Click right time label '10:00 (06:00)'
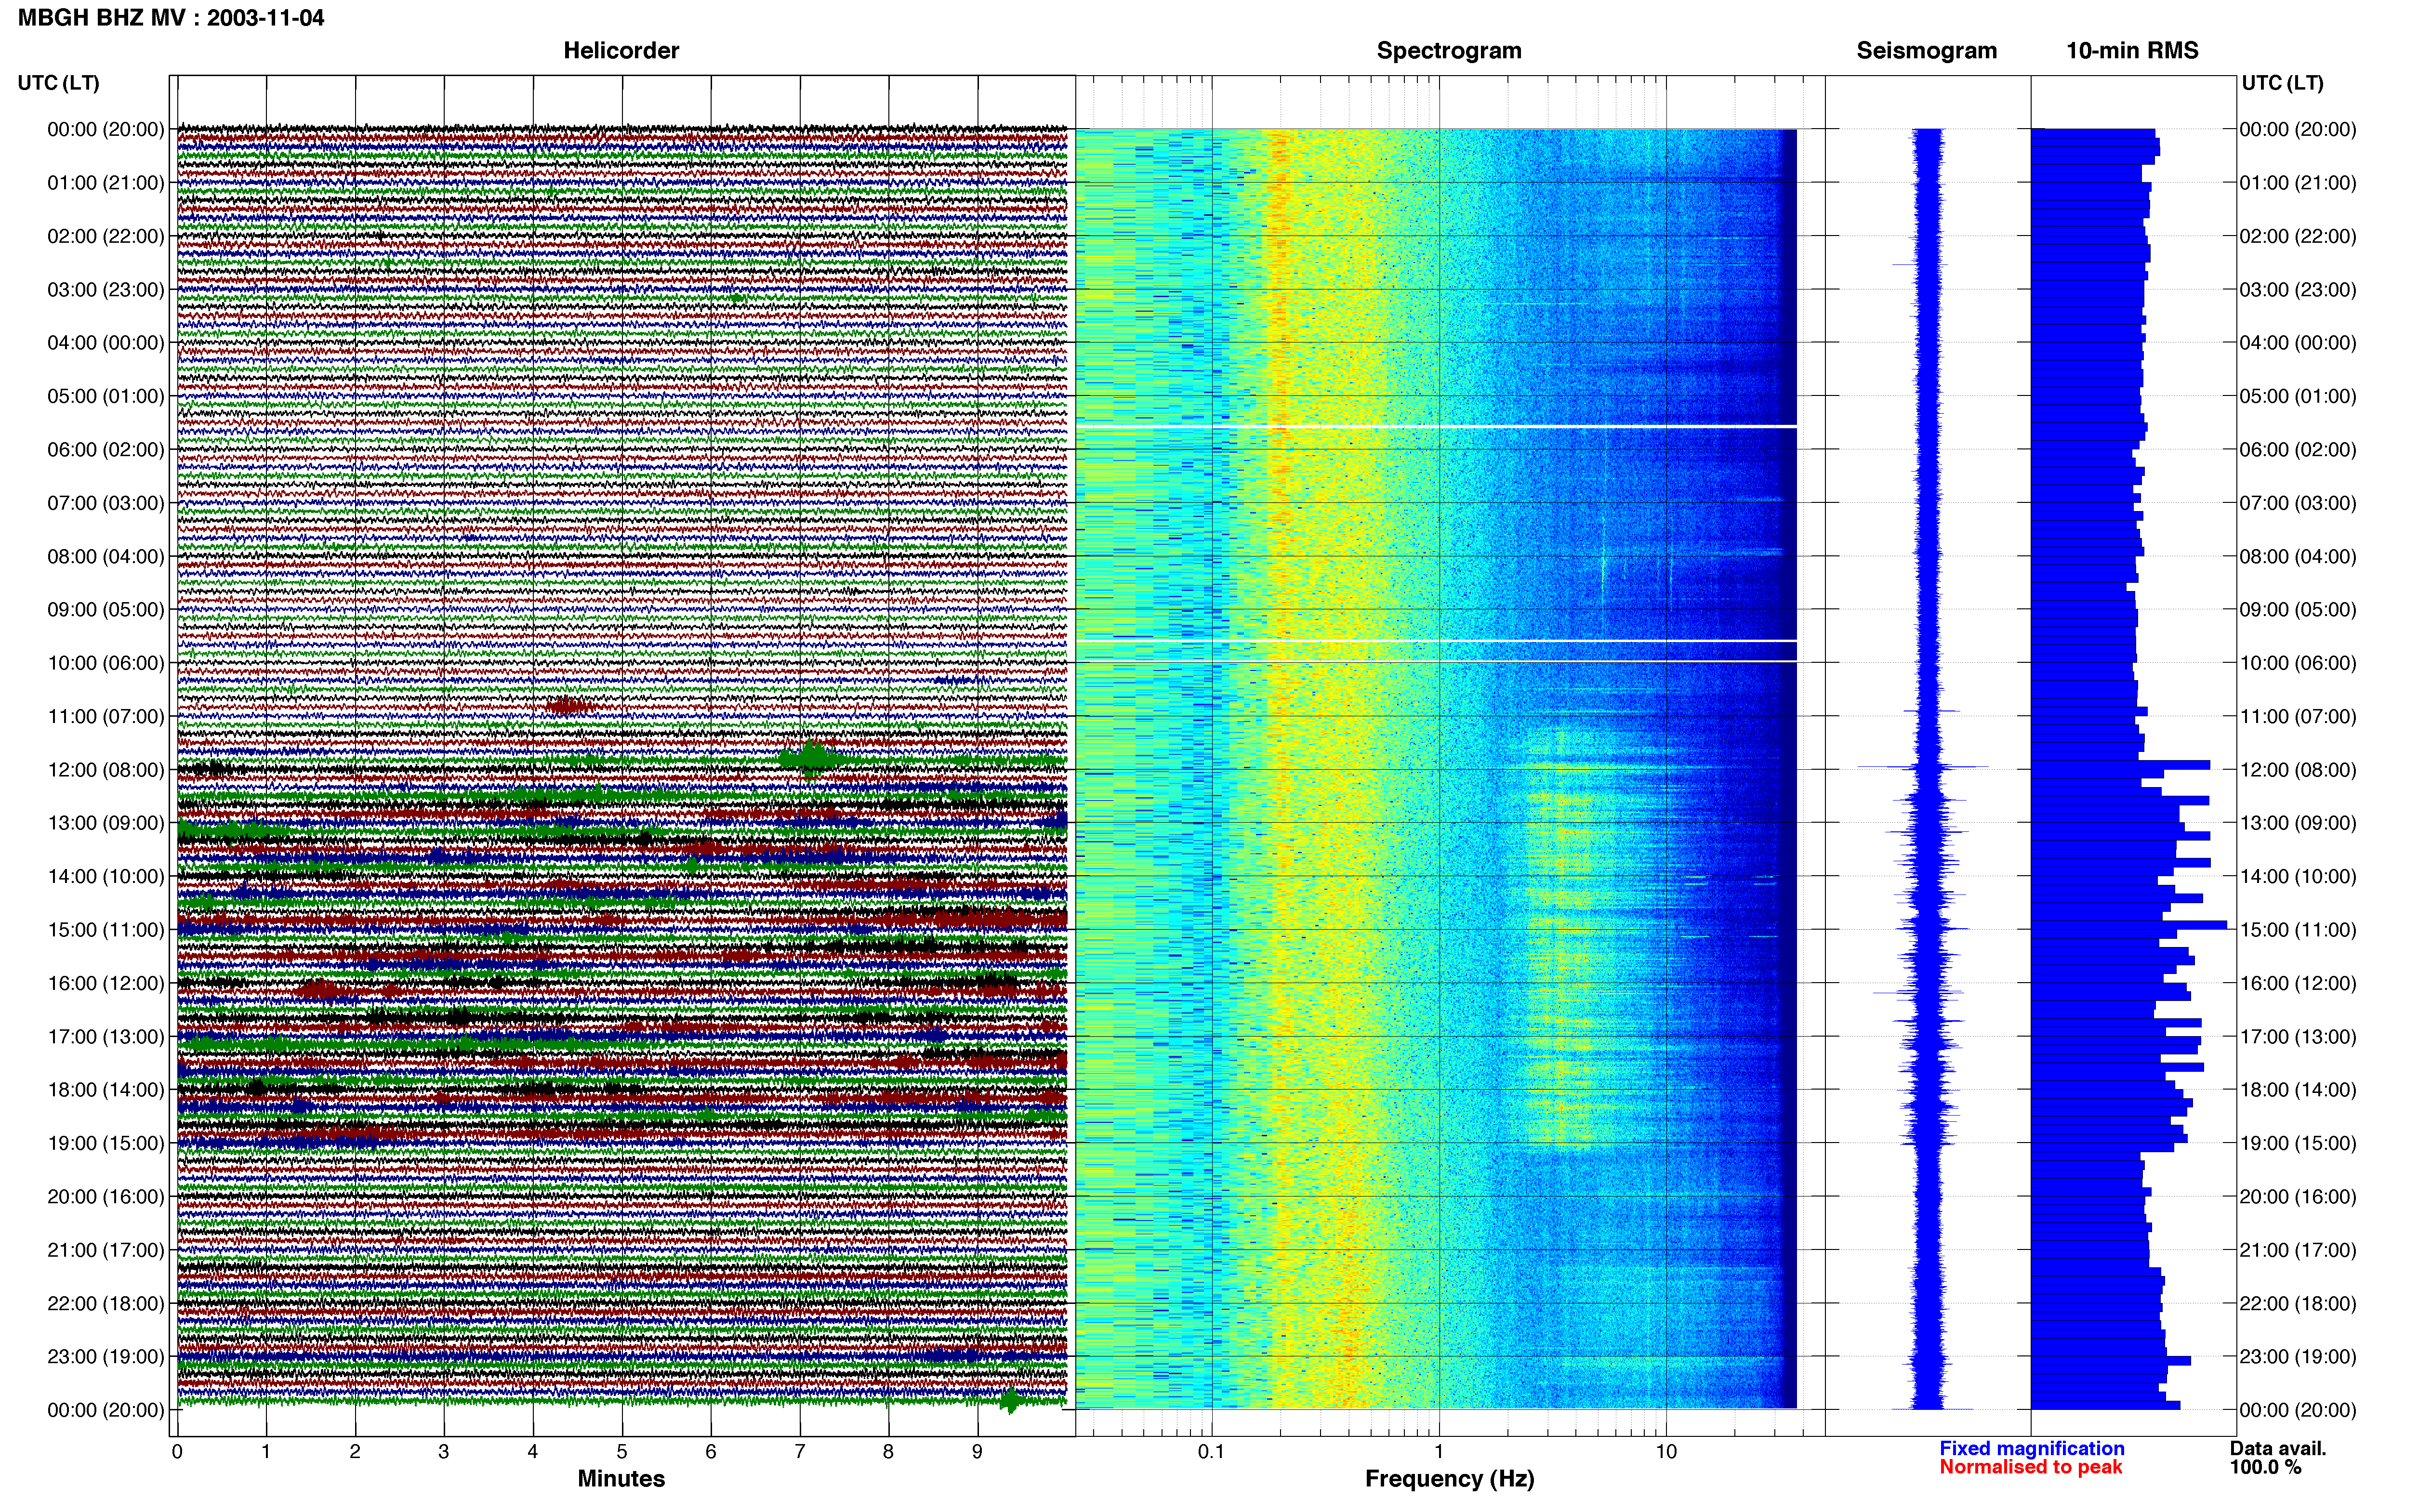The image size is (2418, 1512). point(2298,662)
